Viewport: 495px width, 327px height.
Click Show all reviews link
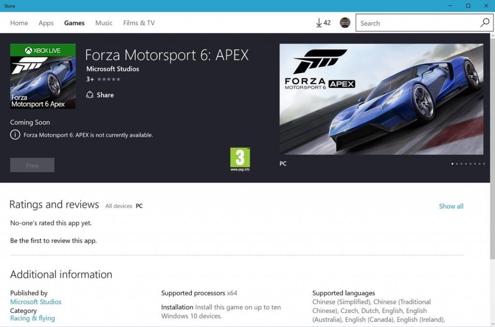[x=451, y=206]
